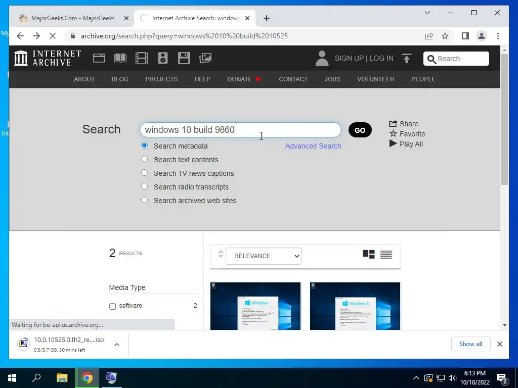This screenshot has height=388, width=518.
Task: Focus the header Search box
Action: click(456, 59)
